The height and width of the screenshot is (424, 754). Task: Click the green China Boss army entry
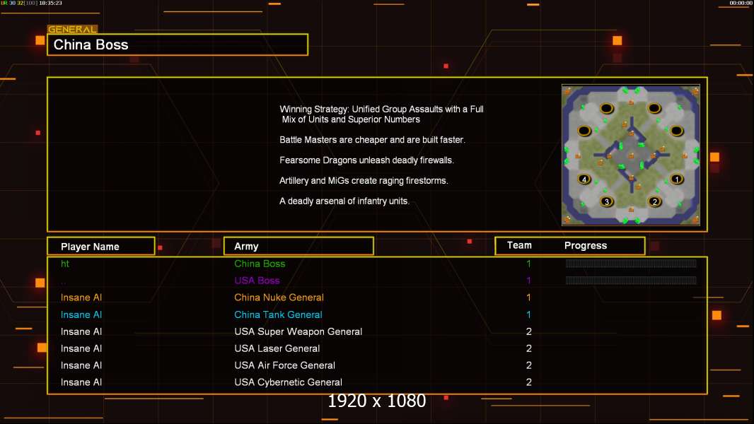[x=260, y=264]
